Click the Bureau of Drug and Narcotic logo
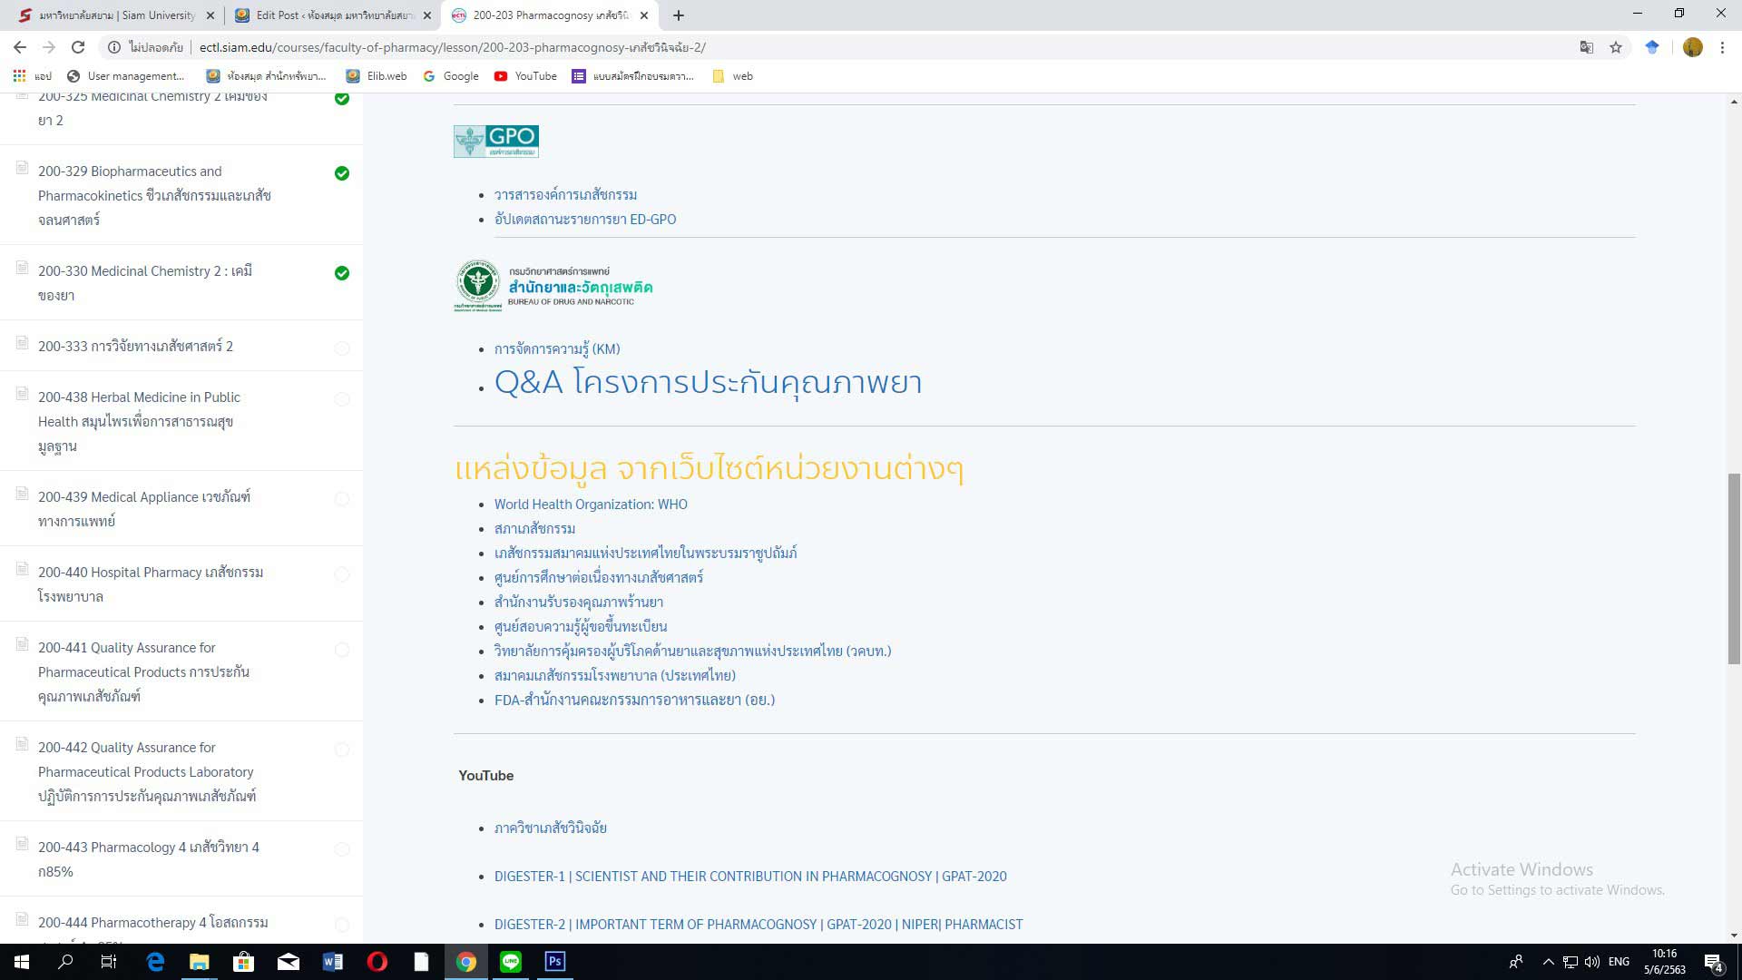Image resolution: width=1742 pixels, height=980 pixels. point(553,286)
